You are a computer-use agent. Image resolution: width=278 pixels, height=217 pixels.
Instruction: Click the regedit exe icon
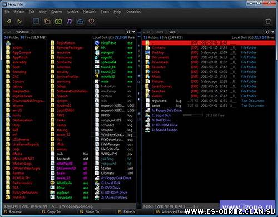coord(97,57)
